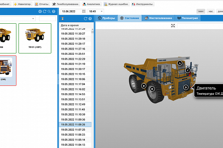Open the calendar date picker icon

[x=84, y=11]
